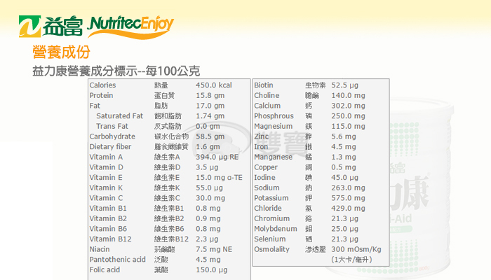491x280 pixels.
Task: Select the 263.0 mg sodium value
Action: [x=348, y=188]
